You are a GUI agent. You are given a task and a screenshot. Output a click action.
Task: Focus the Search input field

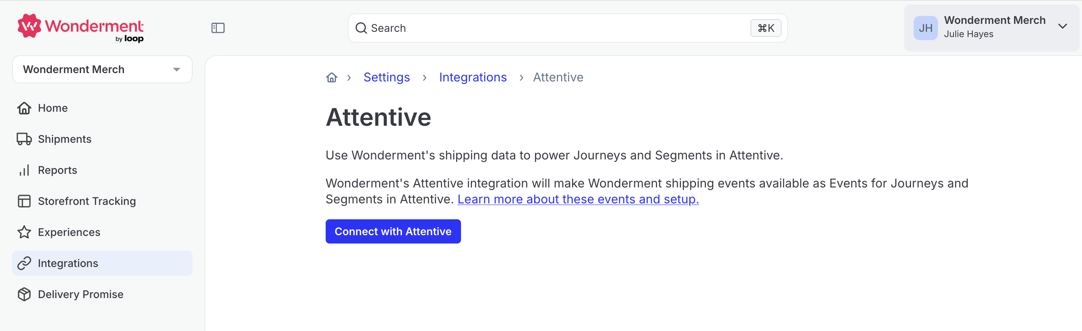pyautogui.click(x=568, y=28)
